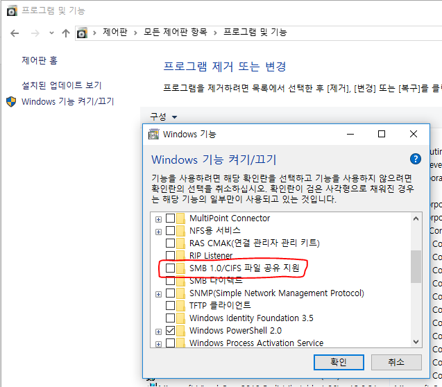Open 설치된 업데이트 보기 link
Image resolution: width=442 pixels, height=387 pixels.
pyautogui.click(x=62, y=85)
